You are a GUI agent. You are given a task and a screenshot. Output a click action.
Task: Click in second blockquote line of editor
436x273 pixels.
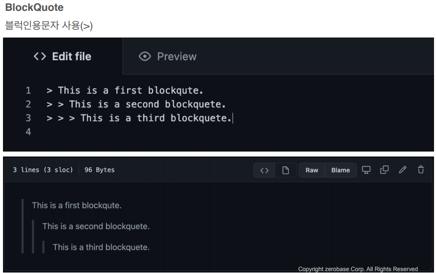pos(136,104)
